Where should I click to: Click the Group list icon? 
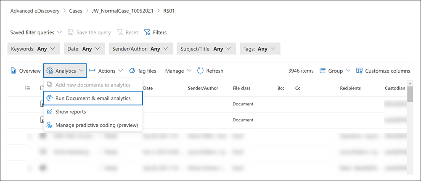click(323, 71)
